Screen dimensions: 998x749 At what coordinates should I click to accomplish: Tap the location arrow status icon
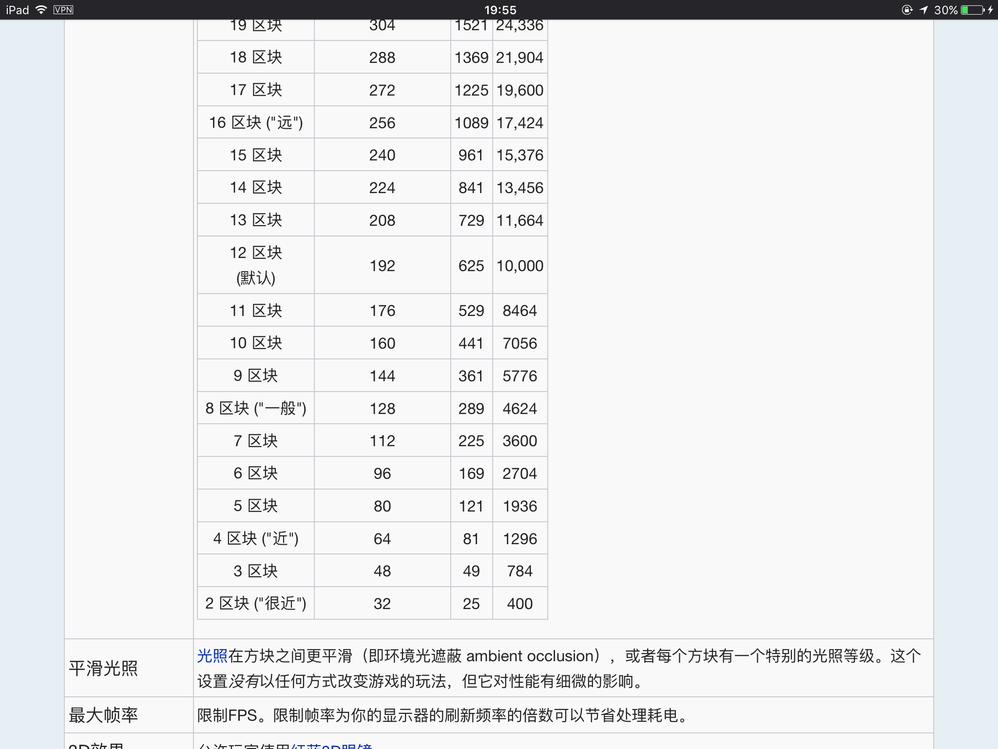click(924, 10)
